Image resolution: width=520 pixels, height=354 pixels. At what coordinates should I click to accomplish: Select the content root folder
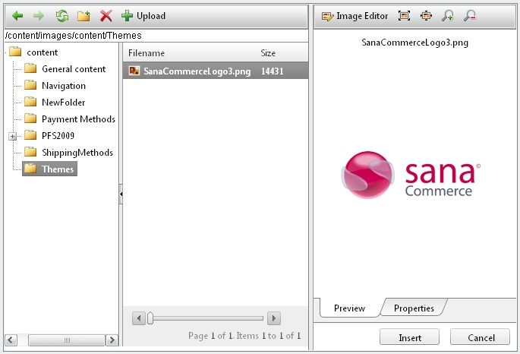[x=42, y=52]
